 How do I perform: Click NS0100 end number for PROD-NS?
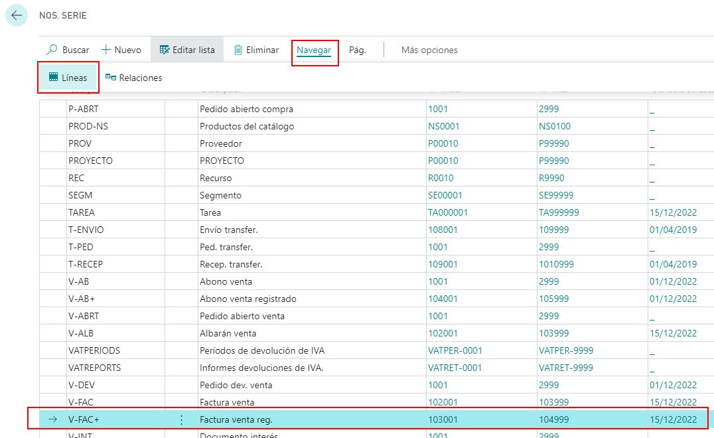[555, 126]
